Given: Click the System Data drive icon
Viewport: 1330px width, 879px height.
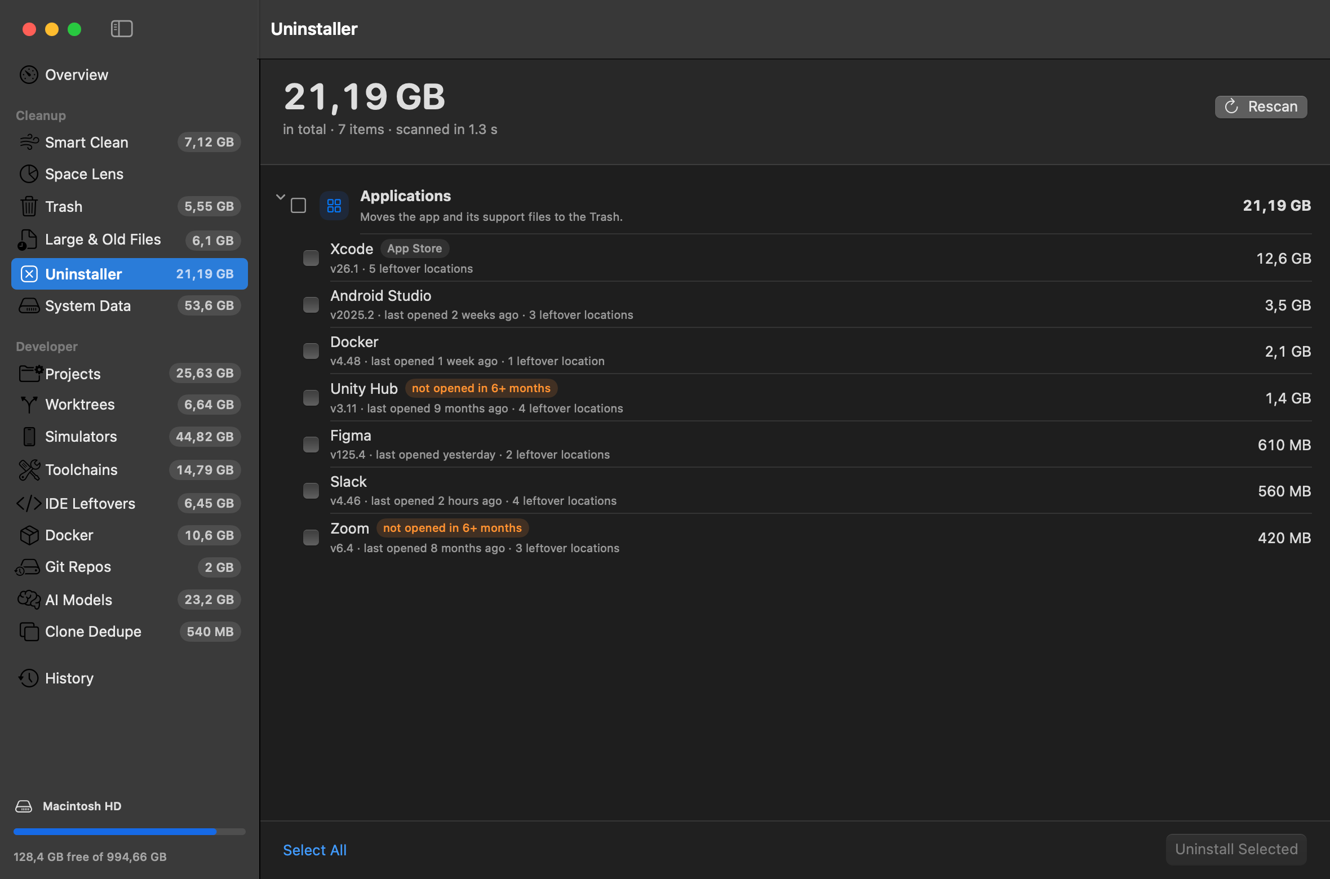Looking at the screenshot, I should 29,305.
